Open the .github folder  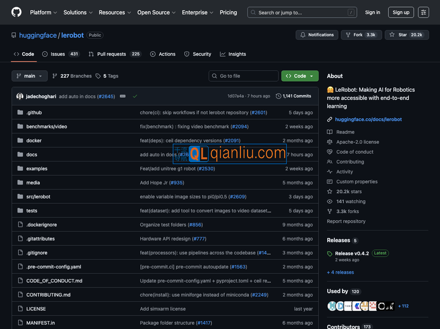pos(34,113)
